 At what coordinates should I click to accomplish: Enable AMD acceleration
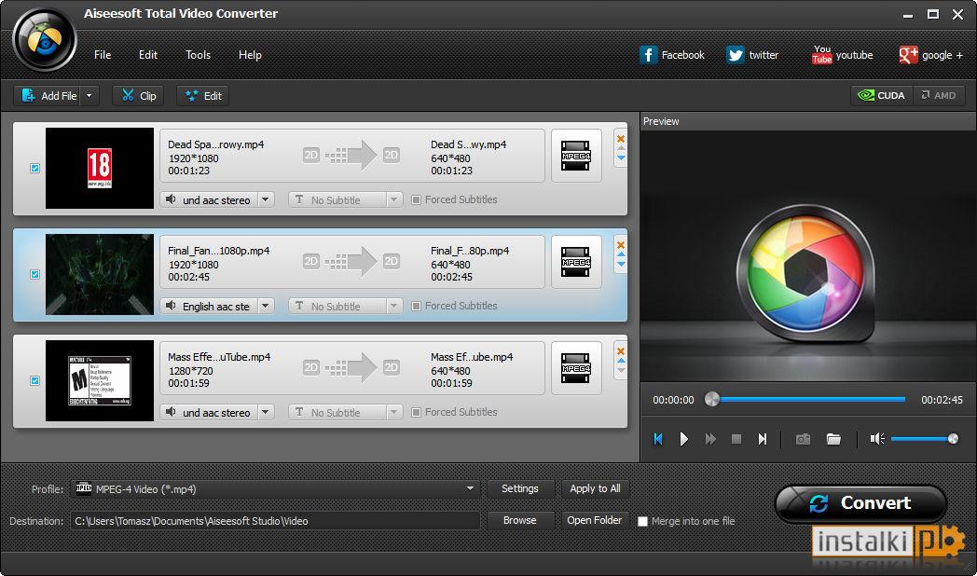tap(939, 95)
